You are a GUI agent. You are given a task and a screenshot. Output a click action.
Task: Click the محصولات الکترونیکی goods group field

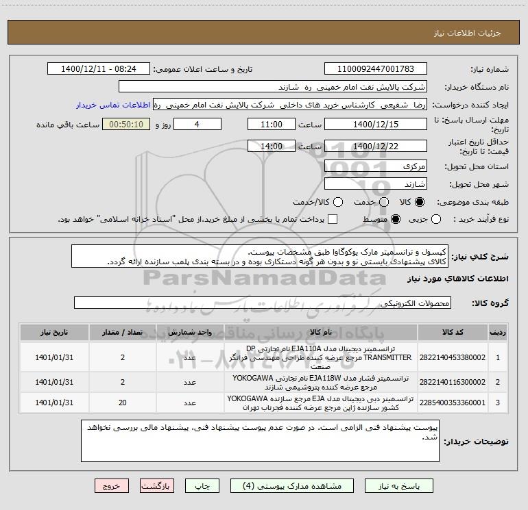(x=263, y=303)
